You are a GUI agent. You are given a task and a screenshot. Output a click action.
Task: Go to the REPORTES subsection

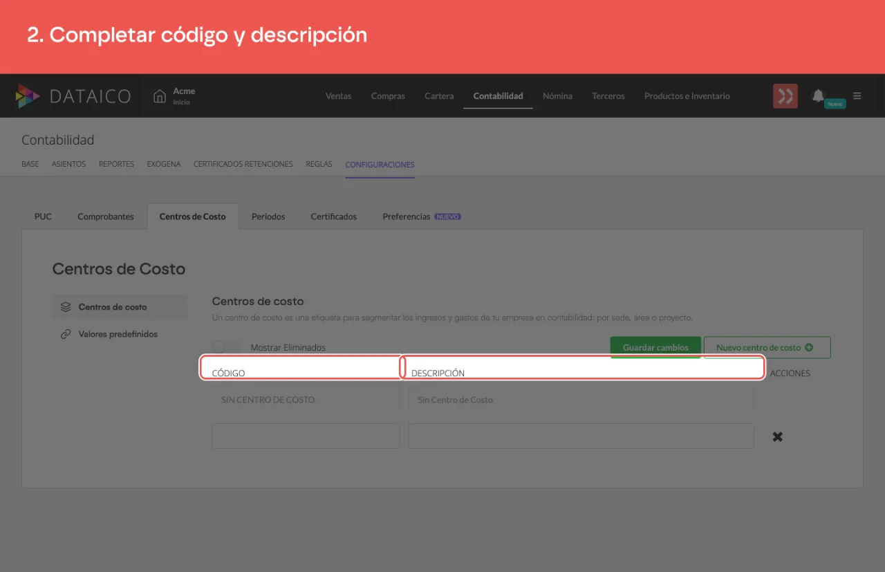point(116,165)
